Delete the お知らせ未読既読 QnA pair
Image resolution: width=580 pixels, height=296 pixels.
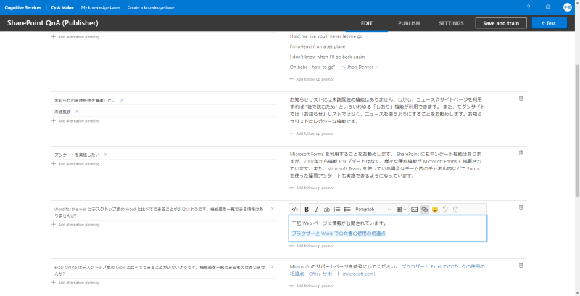point(521,99)
